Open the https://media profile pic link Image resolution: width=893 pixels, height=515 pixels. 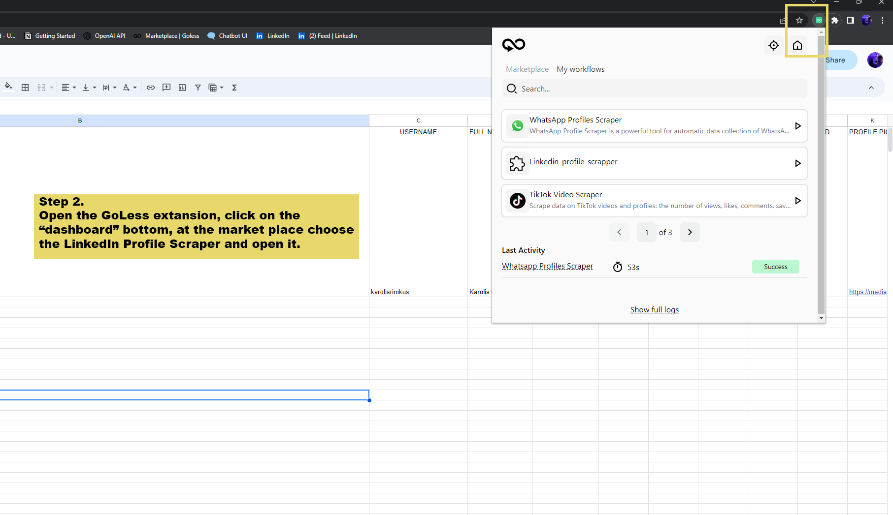868,292
